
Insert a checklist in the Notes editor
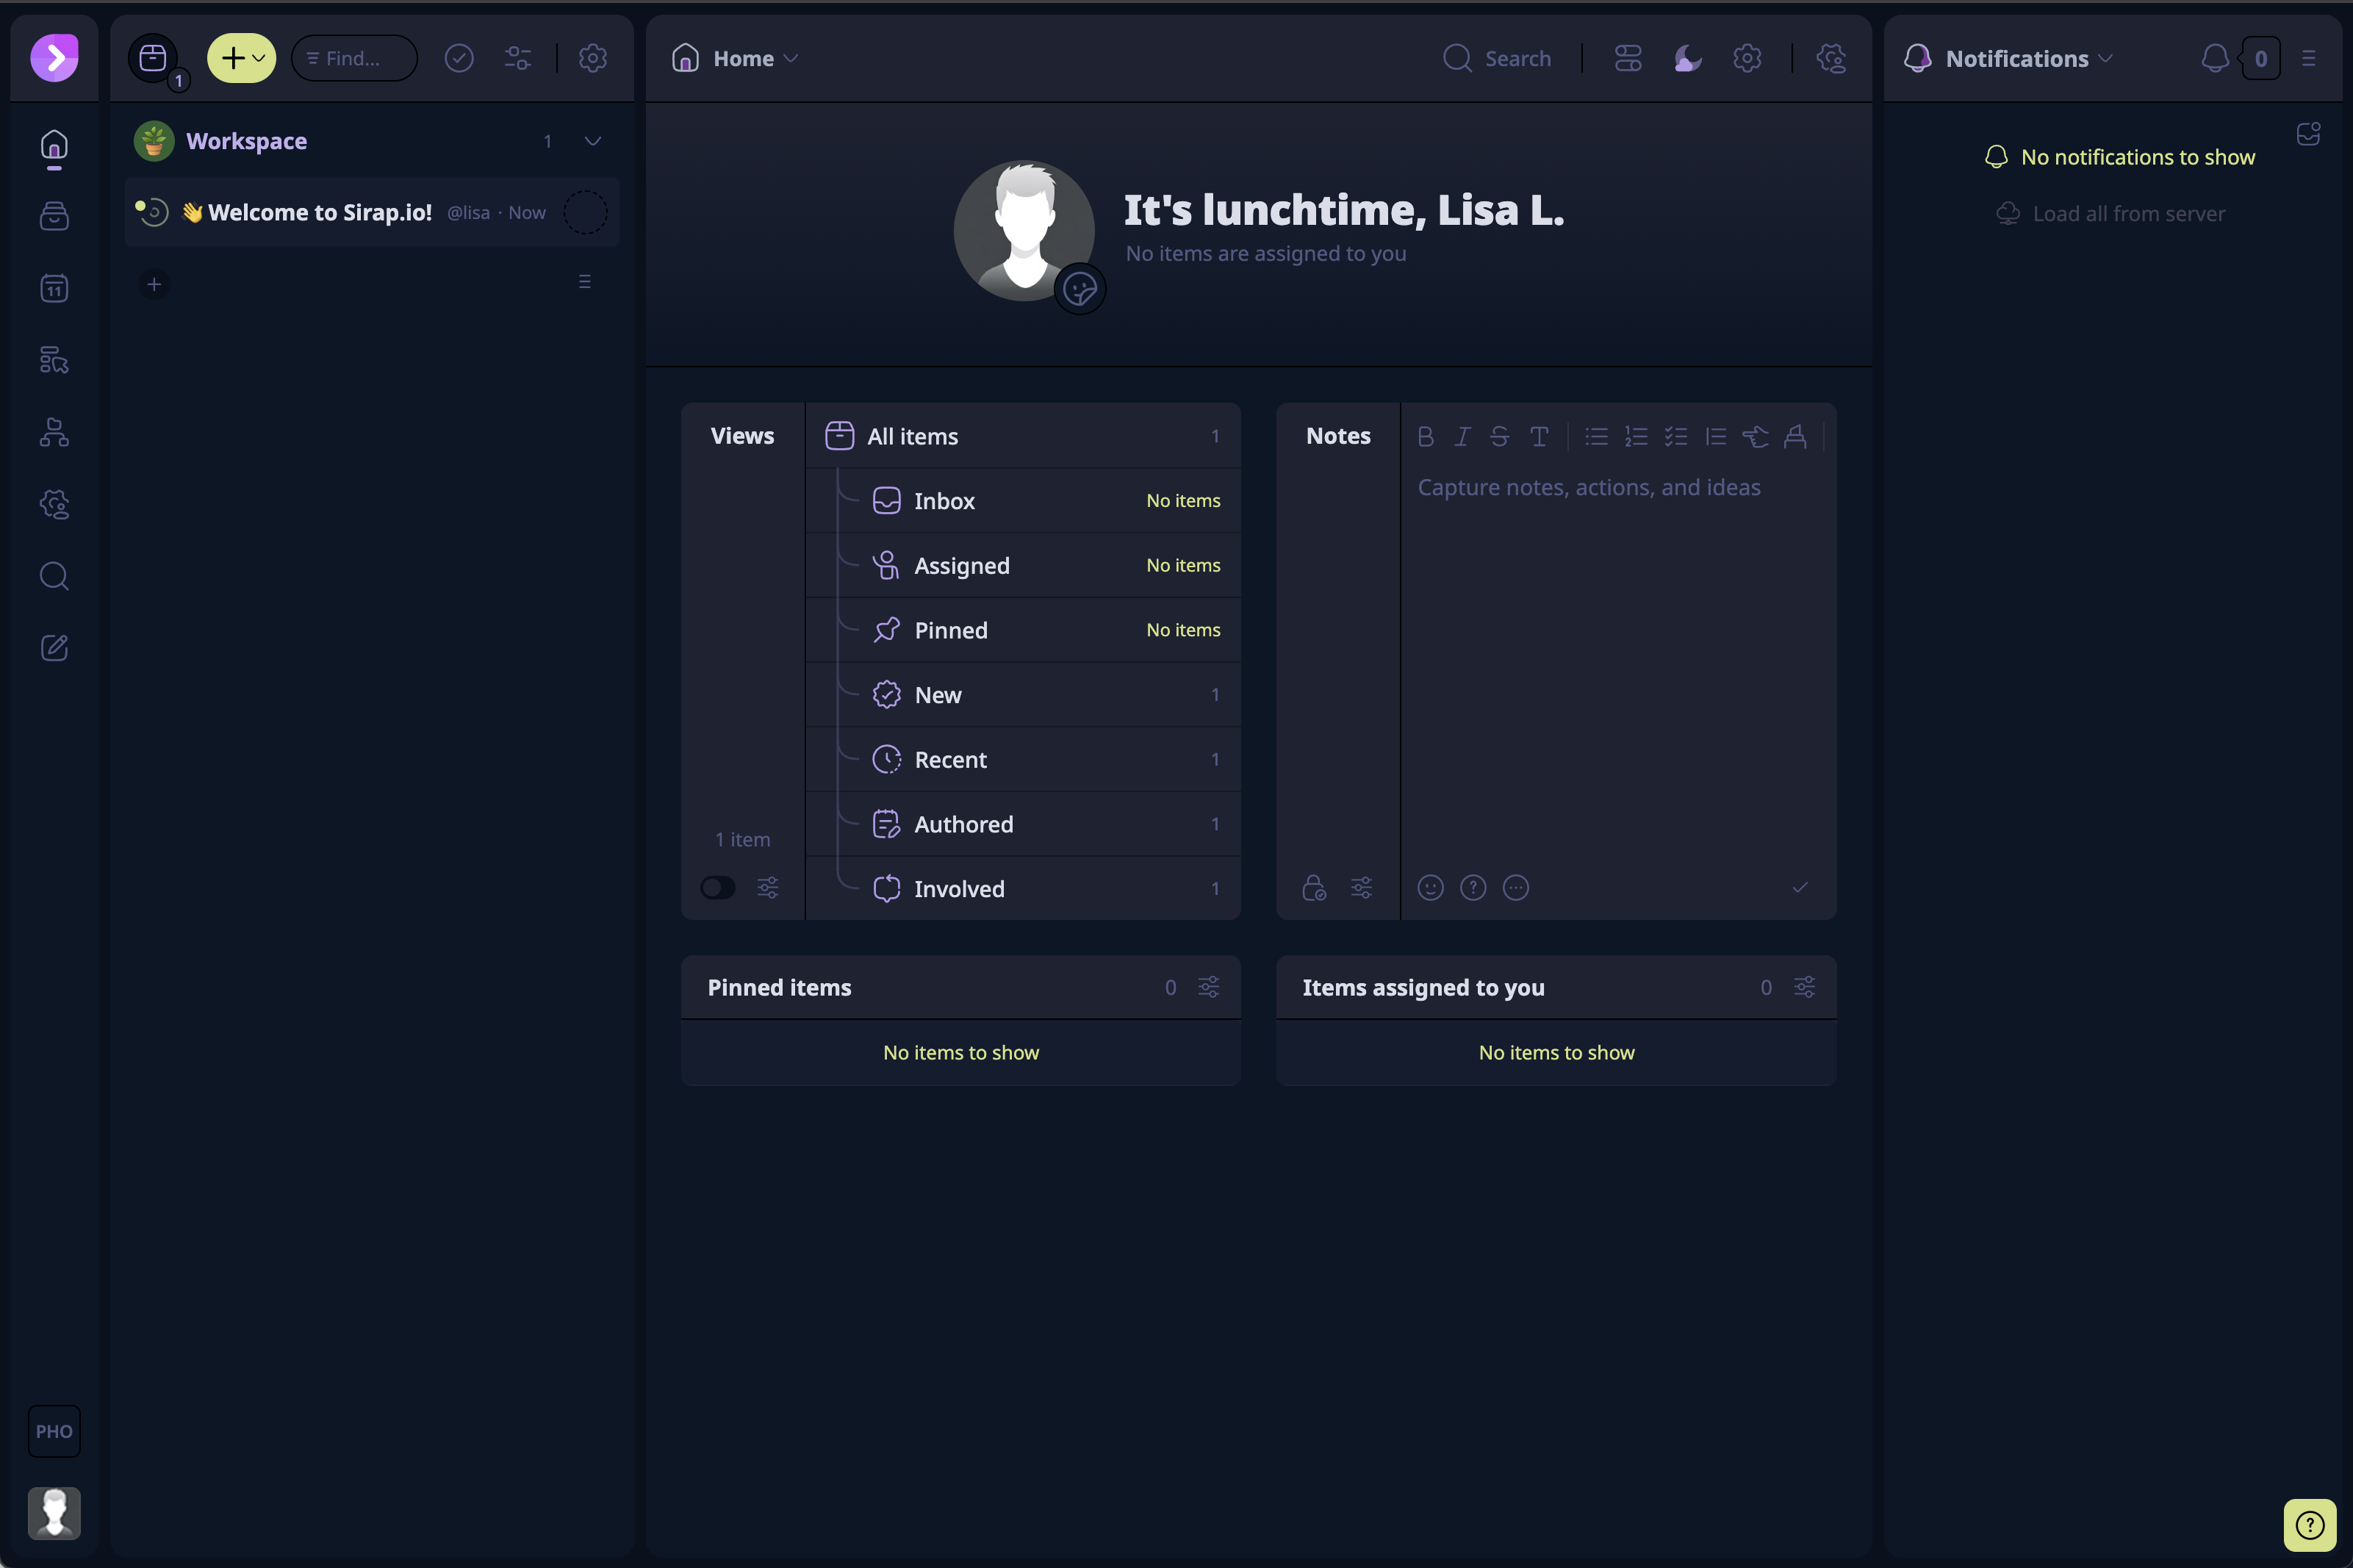(1676, 436)
